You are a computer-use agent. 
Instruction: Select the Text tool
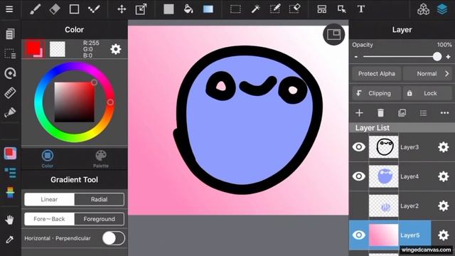tap(361, 9)
